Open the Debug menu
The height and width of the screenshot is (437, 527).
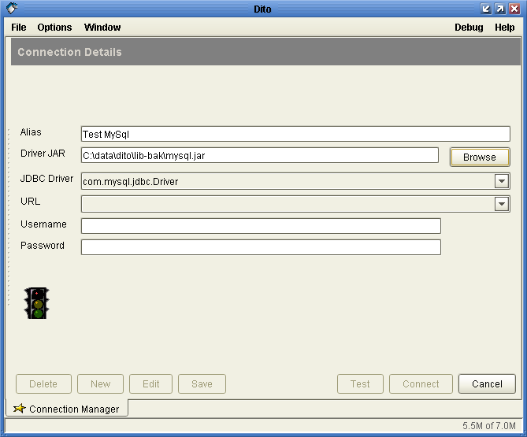click(469, 28)
